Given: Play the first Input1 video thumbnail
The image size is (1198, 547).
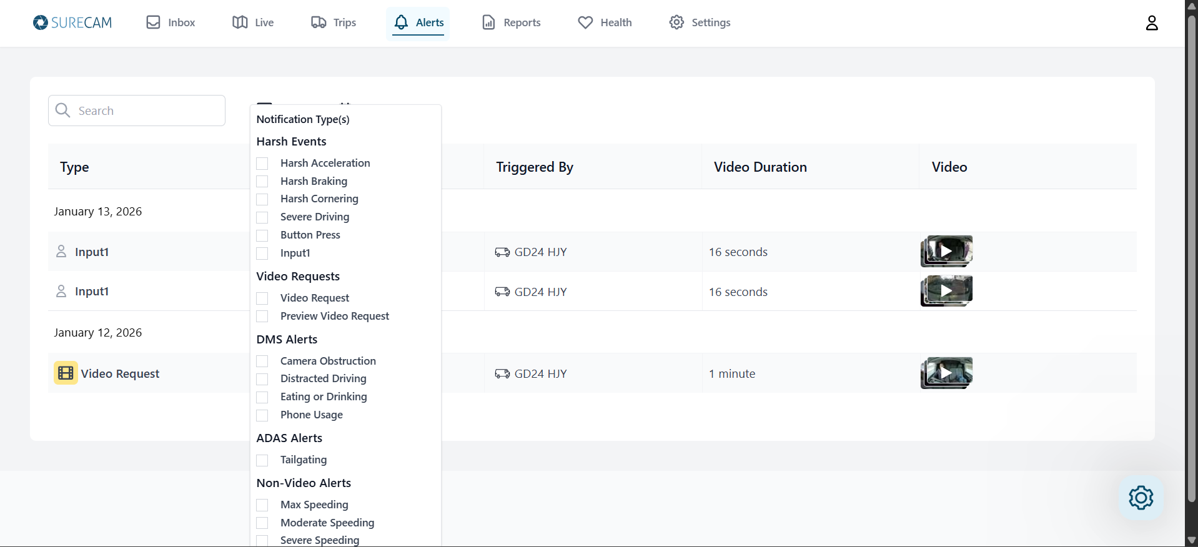Looking at the screenshot, I should click(x=947, y=251).
